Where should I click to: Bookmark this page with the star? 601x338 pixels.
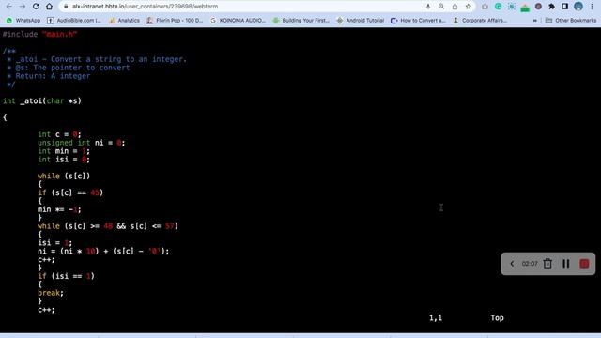pyautogui.click(x=468, y=7)
